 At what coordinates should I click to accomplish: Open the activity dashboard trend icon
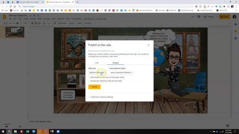[x=193, y=17]
